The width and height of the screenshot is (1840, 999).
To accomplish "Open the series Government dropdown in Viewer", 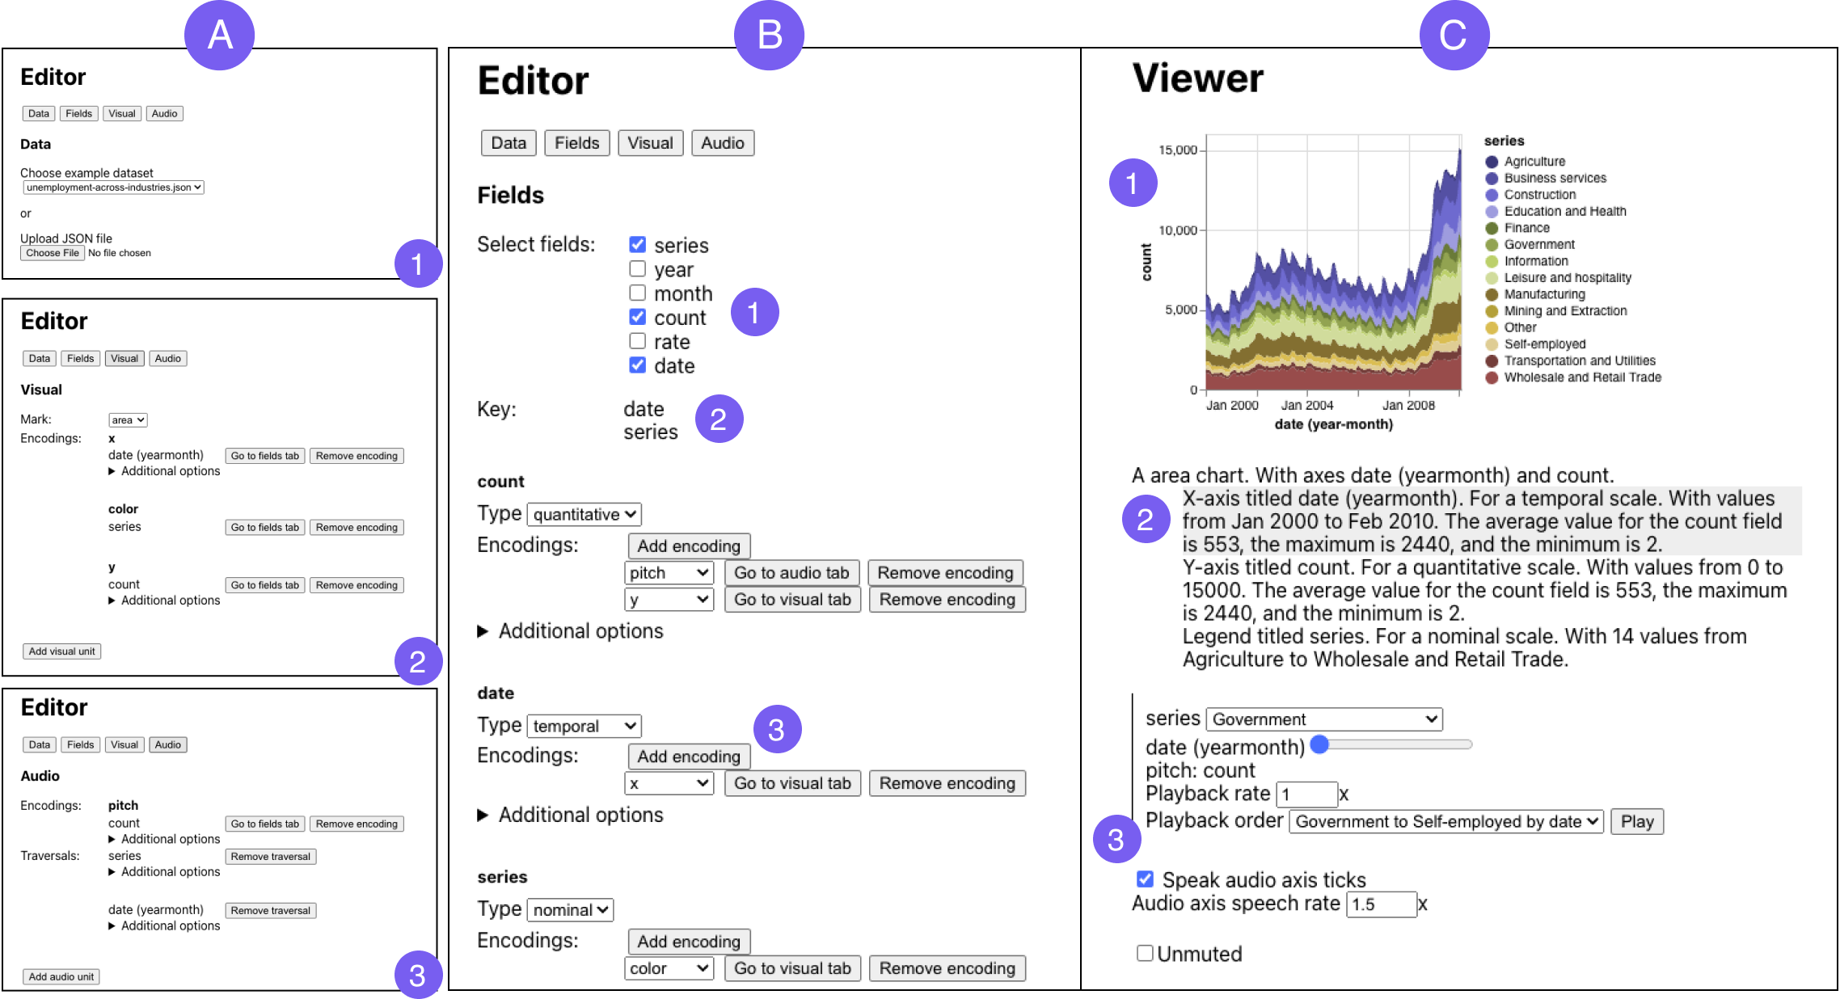I will coord(1323,719).
